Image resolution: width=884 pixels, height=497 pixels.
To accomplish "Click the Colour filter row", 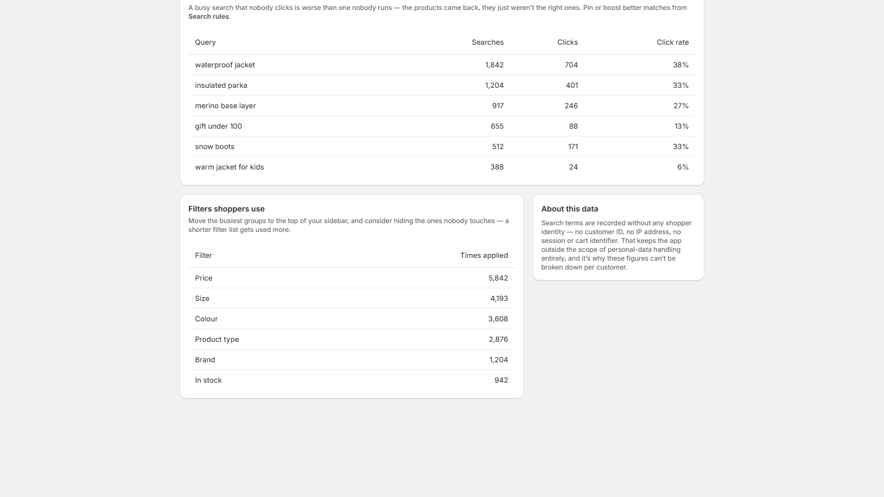I will click(x=351, y=319).
